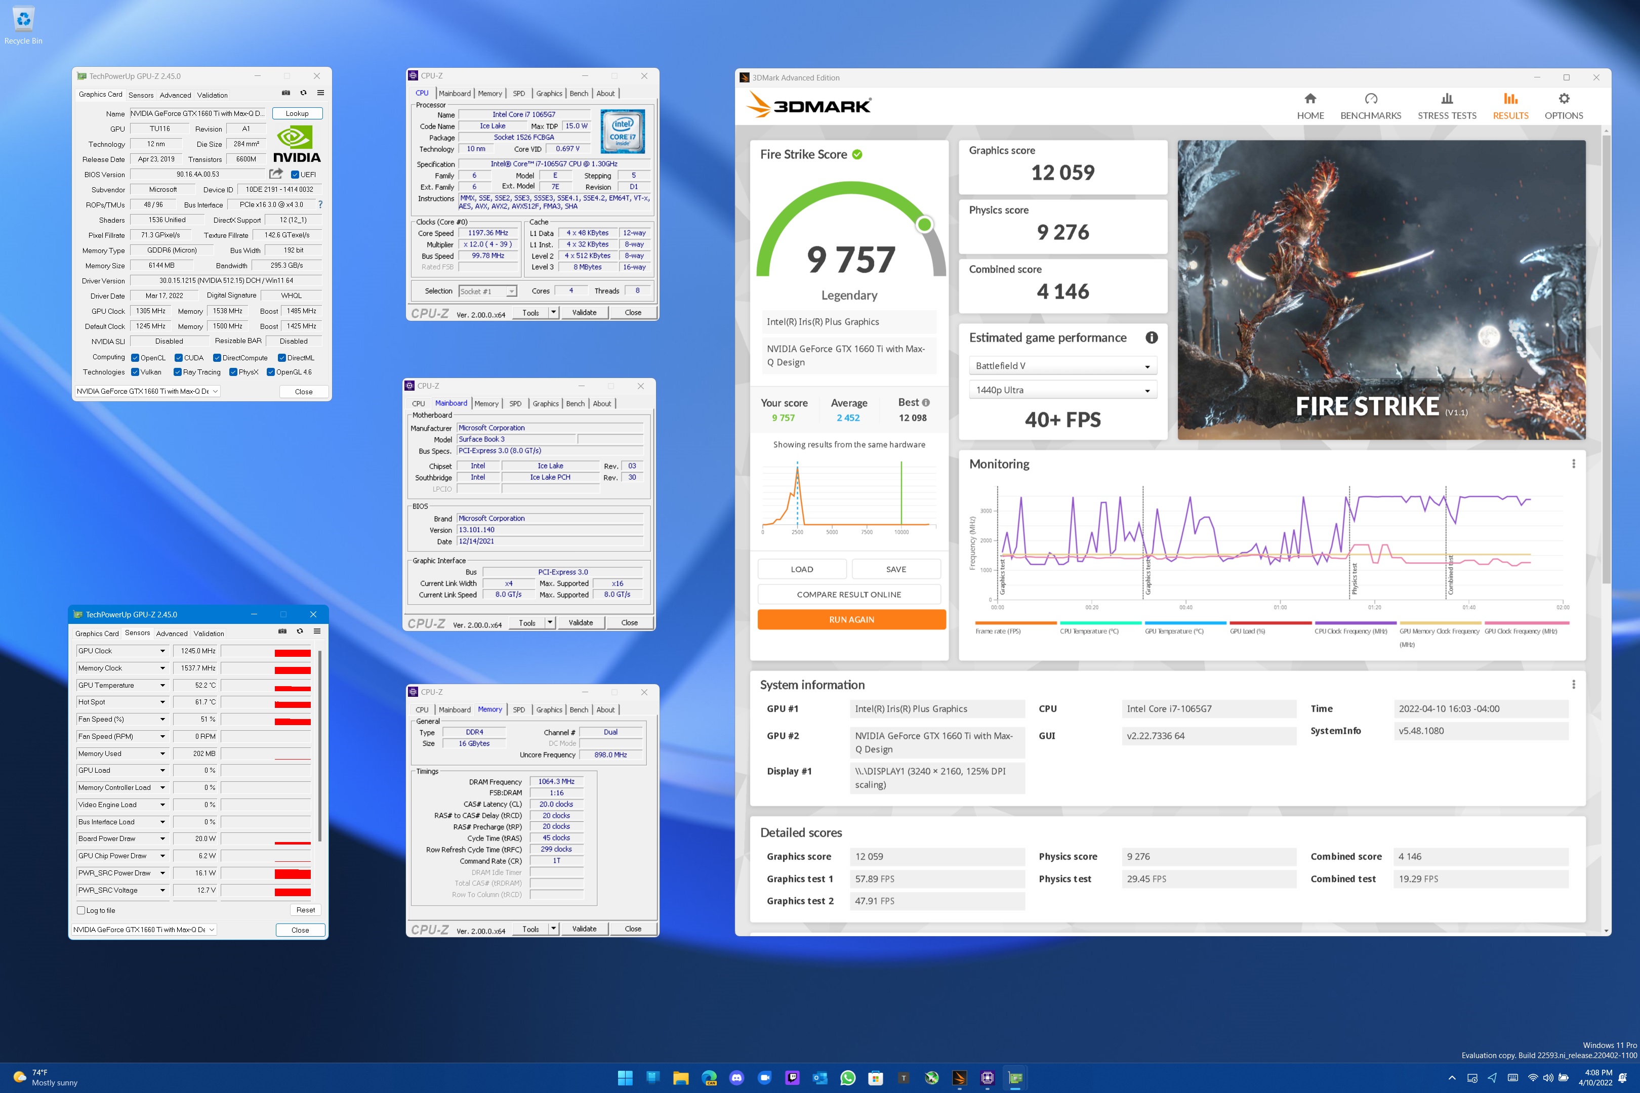Toggle CPU Clock Frequency legend color in Monitoring

(x=1356, y=623)
